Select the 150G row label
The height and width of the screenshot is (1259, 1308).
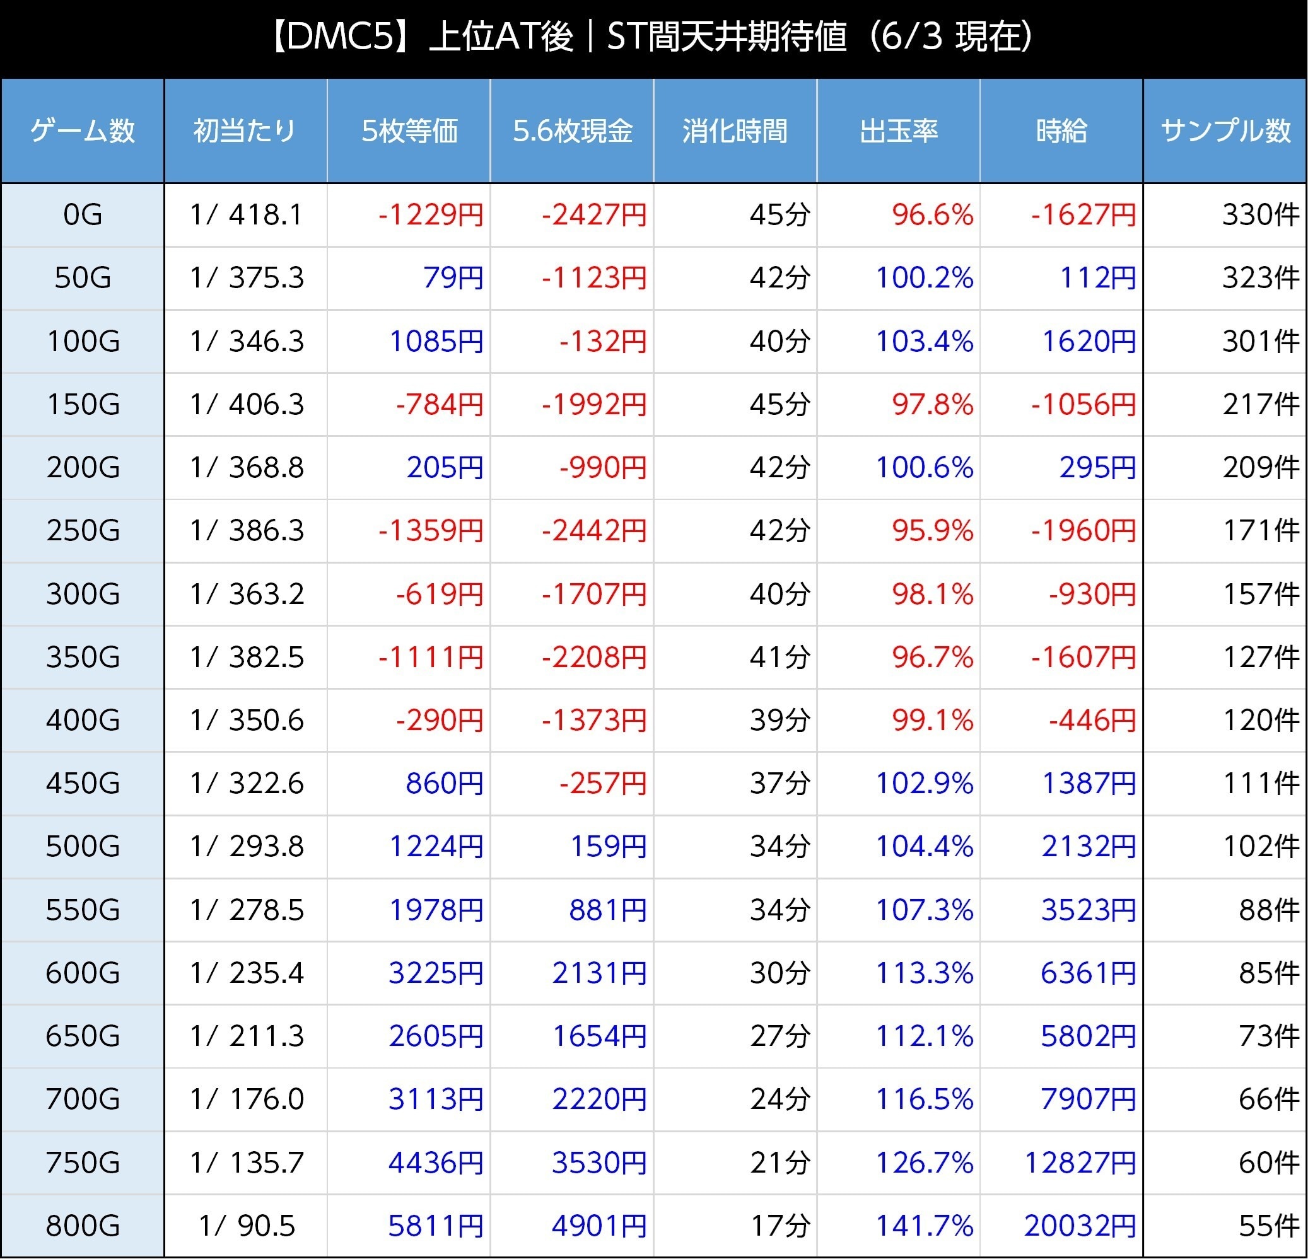point(83,404)
